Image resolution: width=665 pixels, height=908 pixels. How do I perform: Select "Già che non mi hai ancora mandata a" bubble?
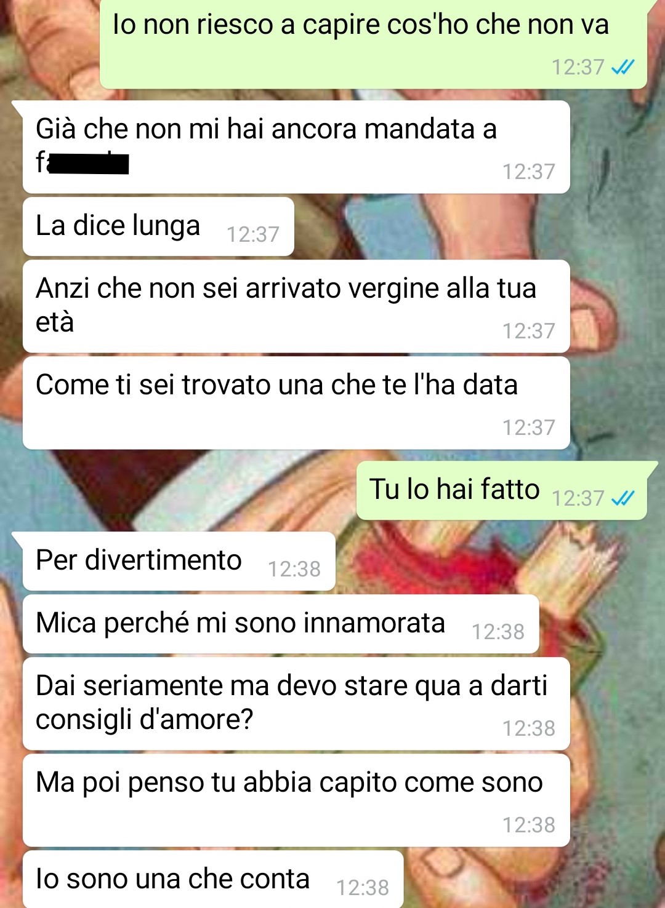pos(296,147)
